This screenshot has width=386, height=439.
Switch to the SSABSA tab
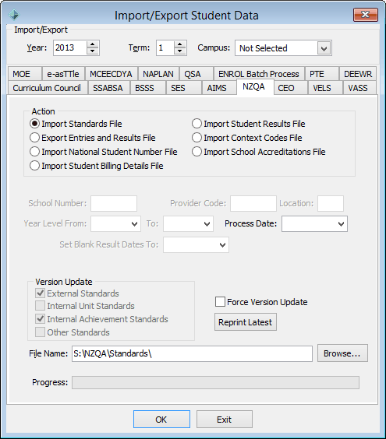(108, 88)
